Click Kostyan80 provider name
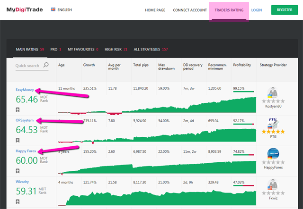The image size is (303, 209). click(273, 106)
